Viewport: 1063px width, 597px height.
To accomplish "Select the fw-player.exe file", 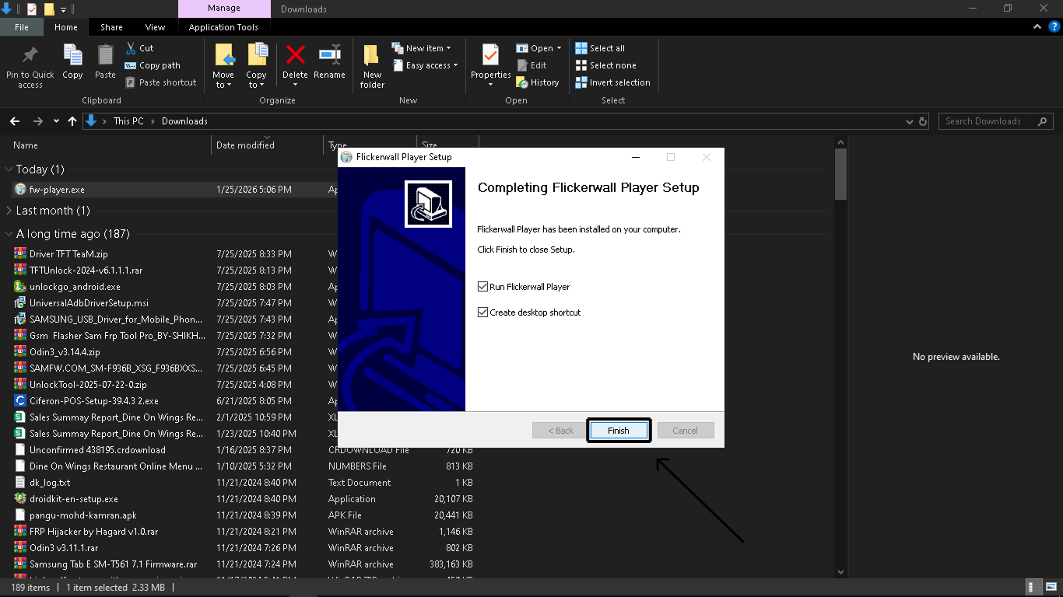I will pyautogui.click(x=57, y=190).
